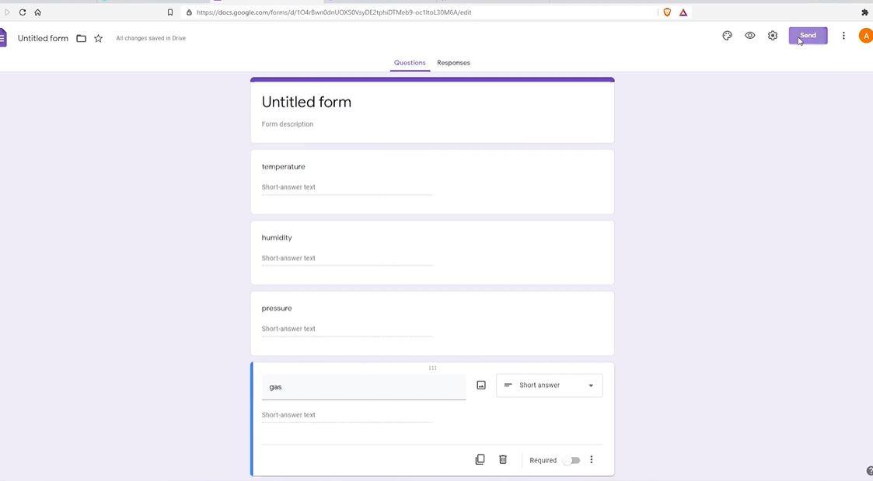Screen dimensions: 873x481
Task: Move form to folder icon
Action: tap(82, 38)
